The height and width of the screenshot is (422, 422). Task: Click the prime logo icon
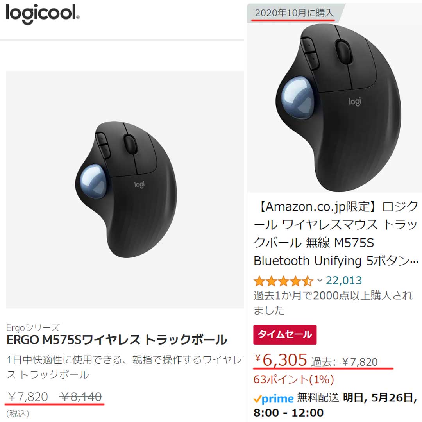(274, 399)
